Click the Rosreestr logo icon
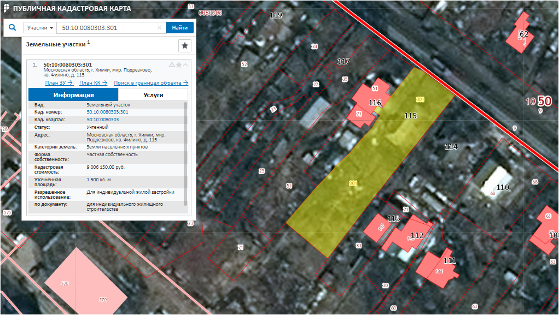 click(5, 9)
